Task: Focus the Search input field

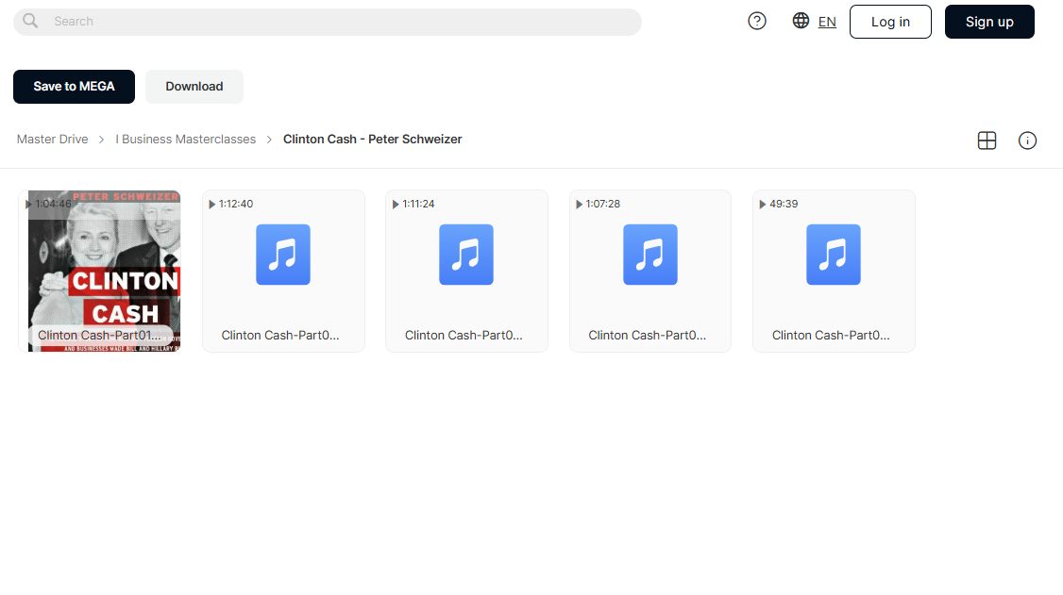Action: 328,22
